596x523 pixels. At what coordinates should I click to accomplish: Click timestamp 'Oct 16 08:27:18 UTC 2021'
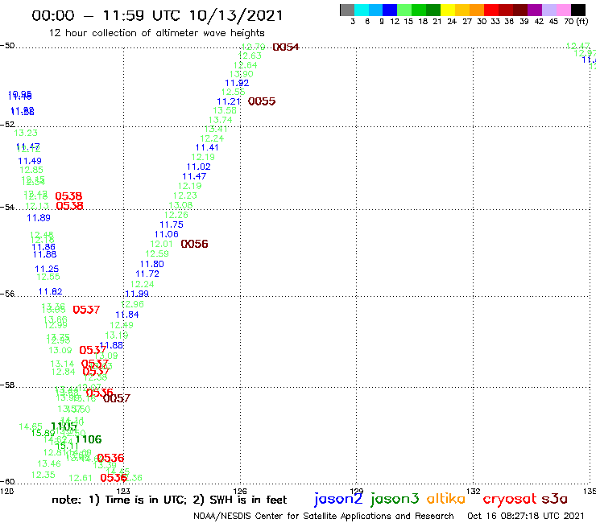click(525, 516)
